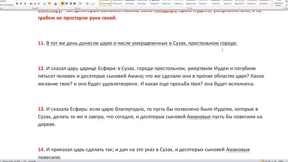Select the 'Без инте...' style
288x162 pixels.
[x=118, y=3]
